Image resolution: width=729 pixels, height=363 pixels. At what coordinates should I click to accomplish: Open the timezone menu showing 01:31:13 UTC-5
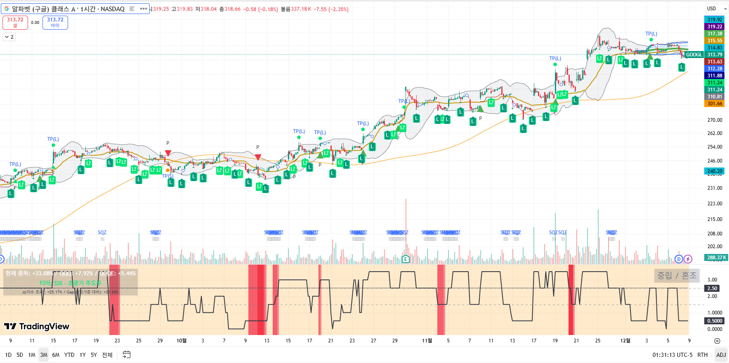pyautogui.click(x=672, y=355)
